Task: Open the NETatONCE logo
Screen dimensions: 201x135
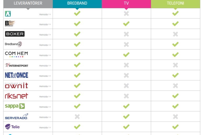Action: [x=16, y=75]
